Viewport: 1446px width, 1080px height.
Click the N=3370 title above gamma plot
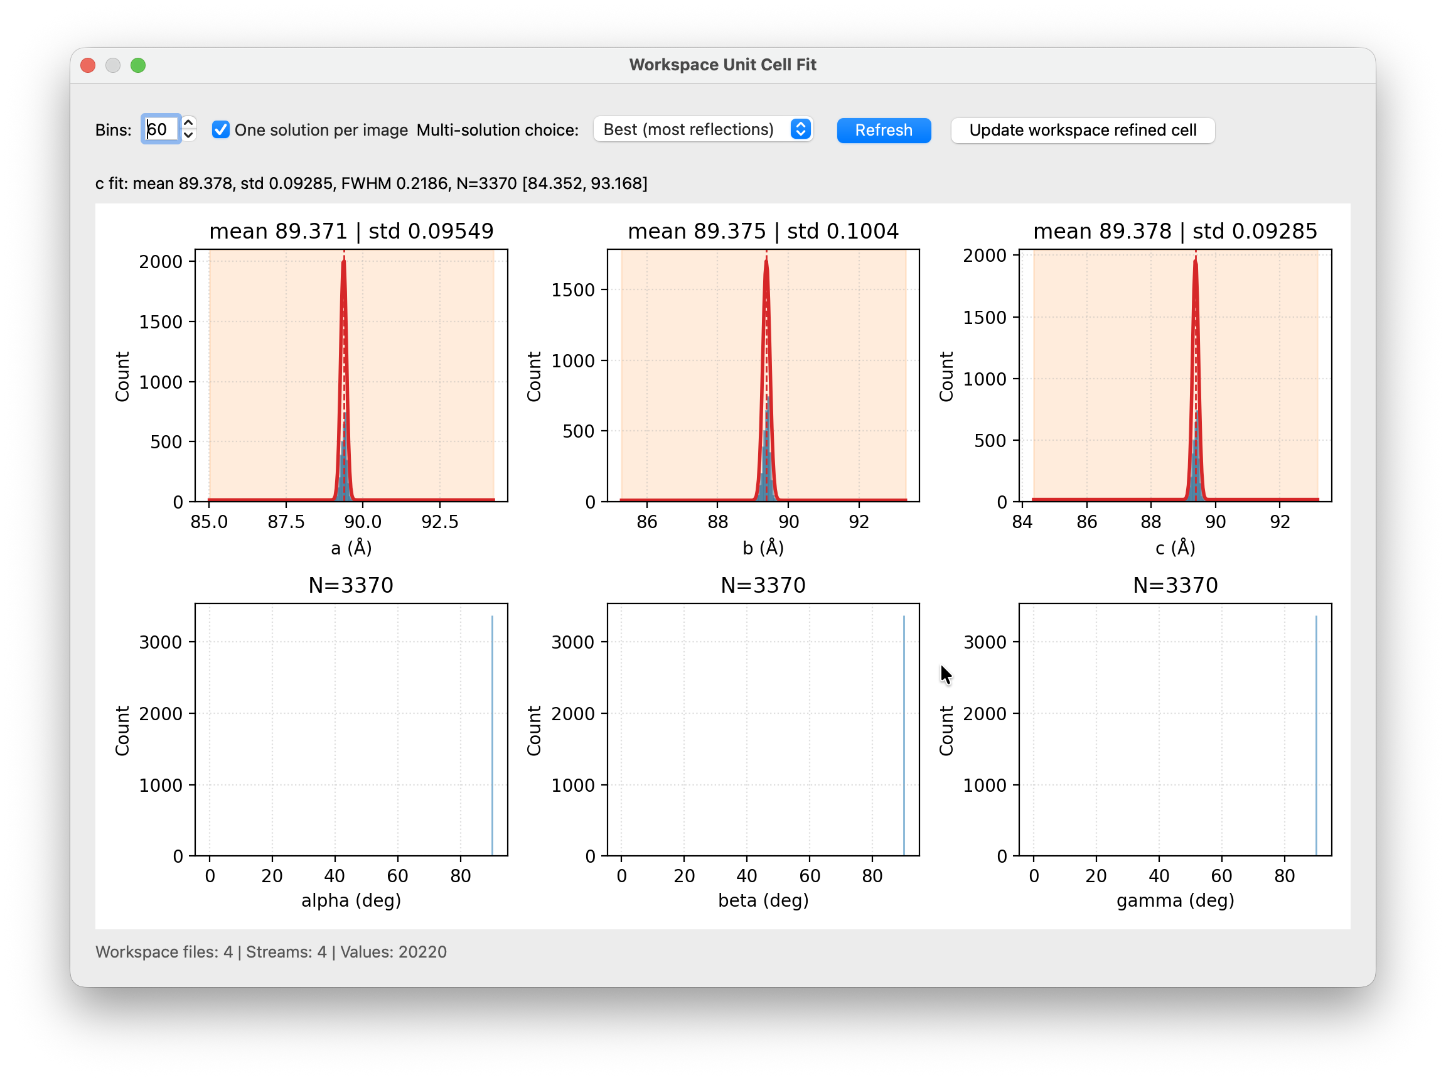point(1175,585)
